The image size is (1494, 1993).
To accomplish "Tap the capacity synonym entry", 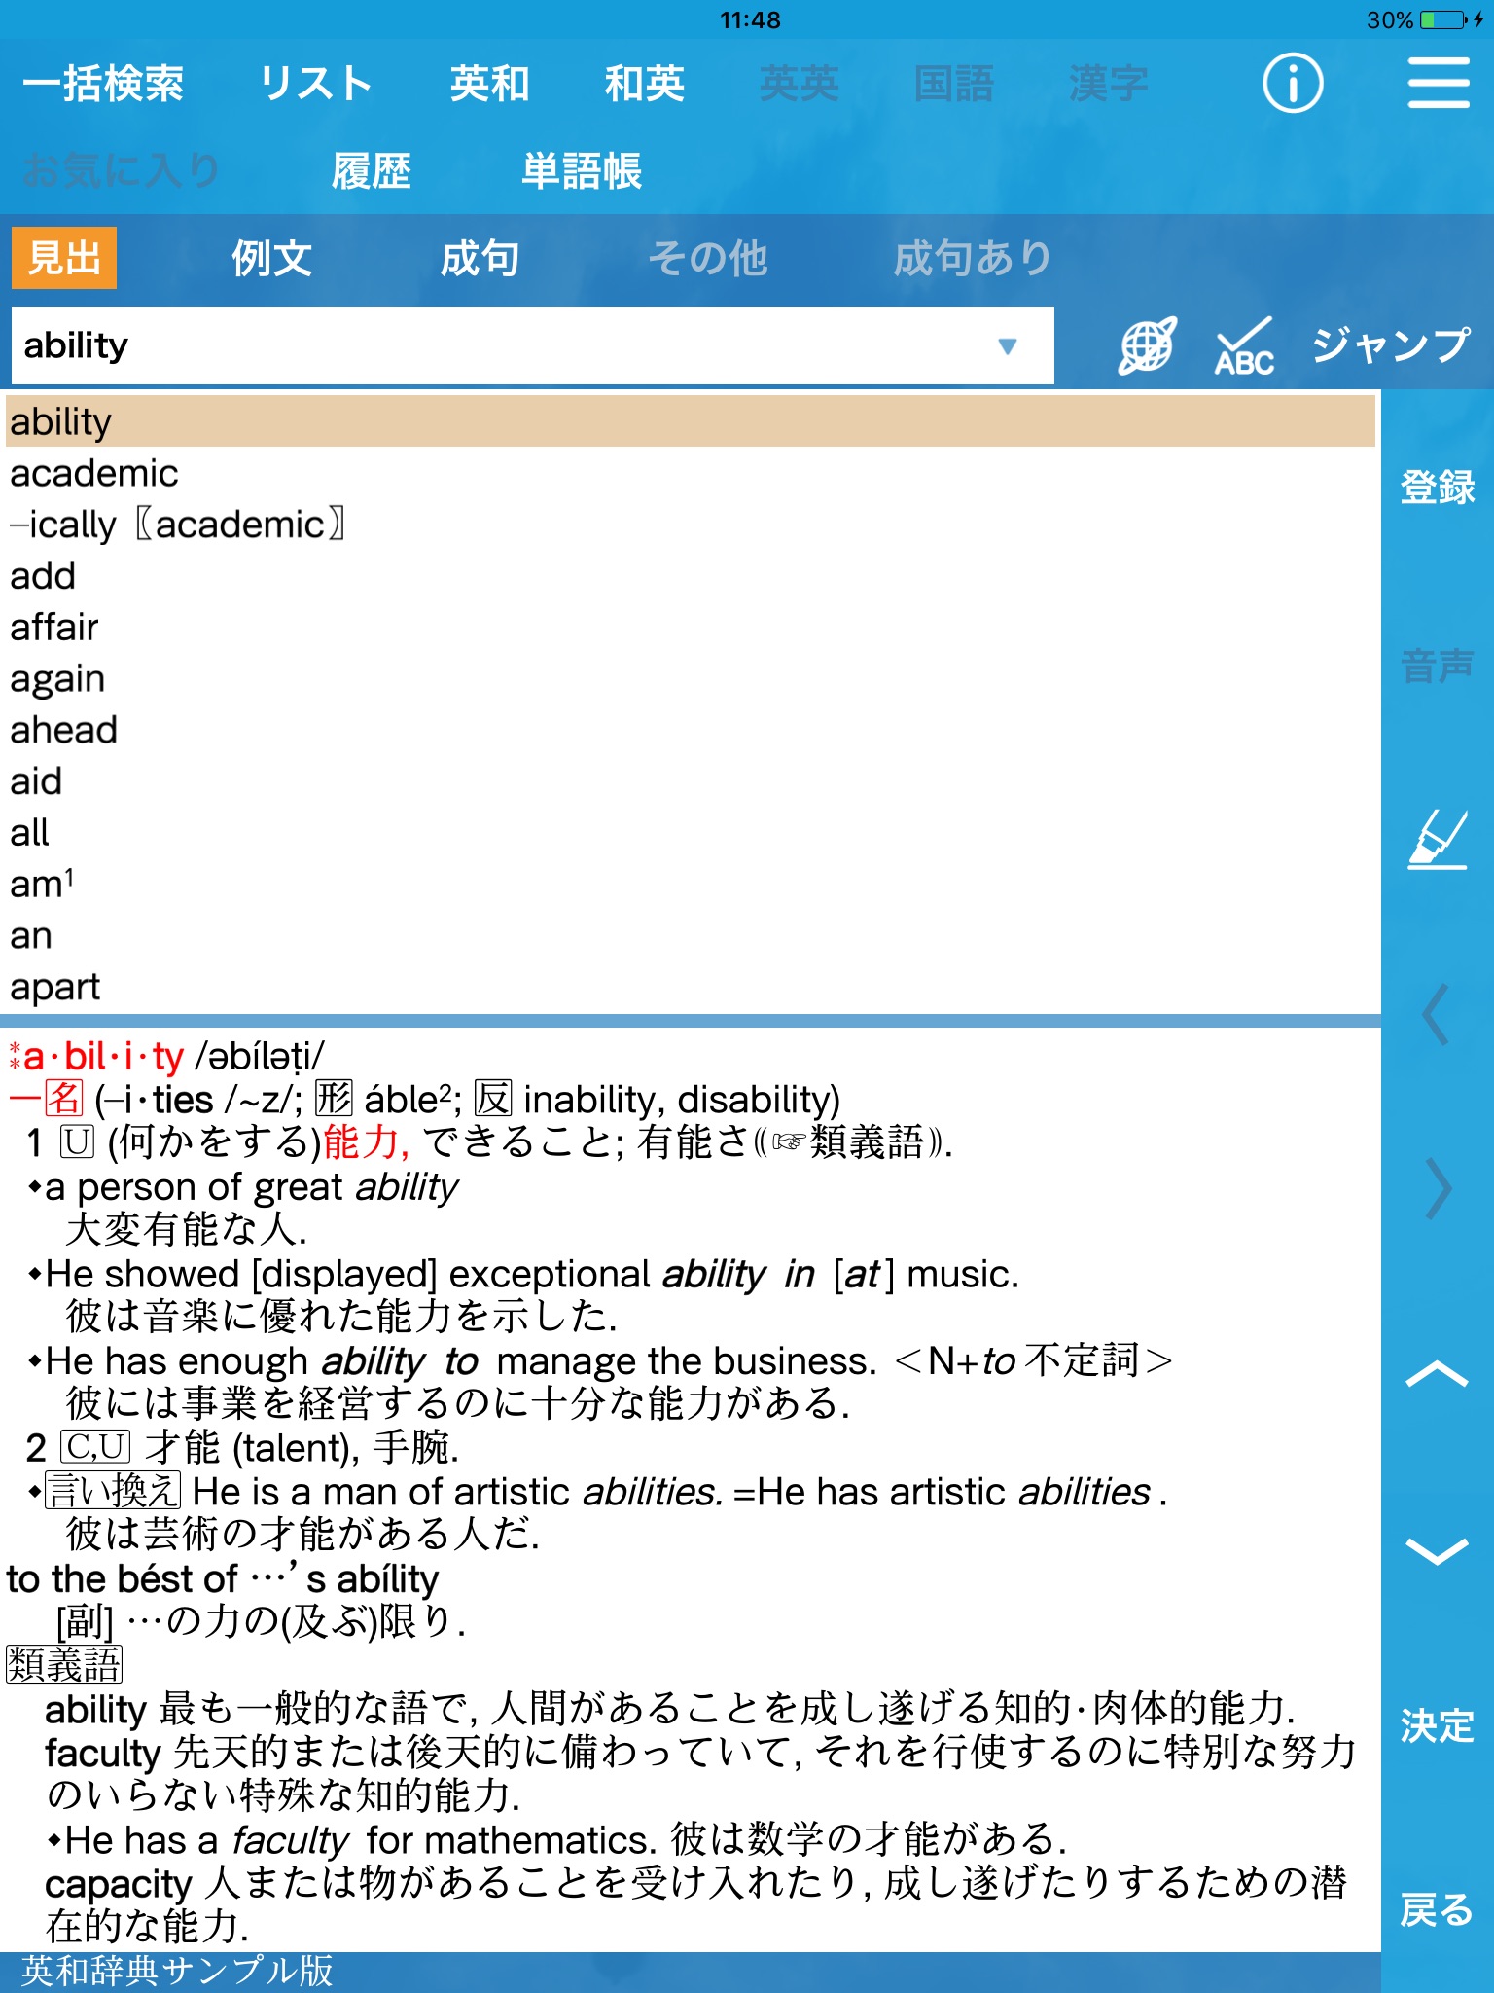I will click(118, 1884).
